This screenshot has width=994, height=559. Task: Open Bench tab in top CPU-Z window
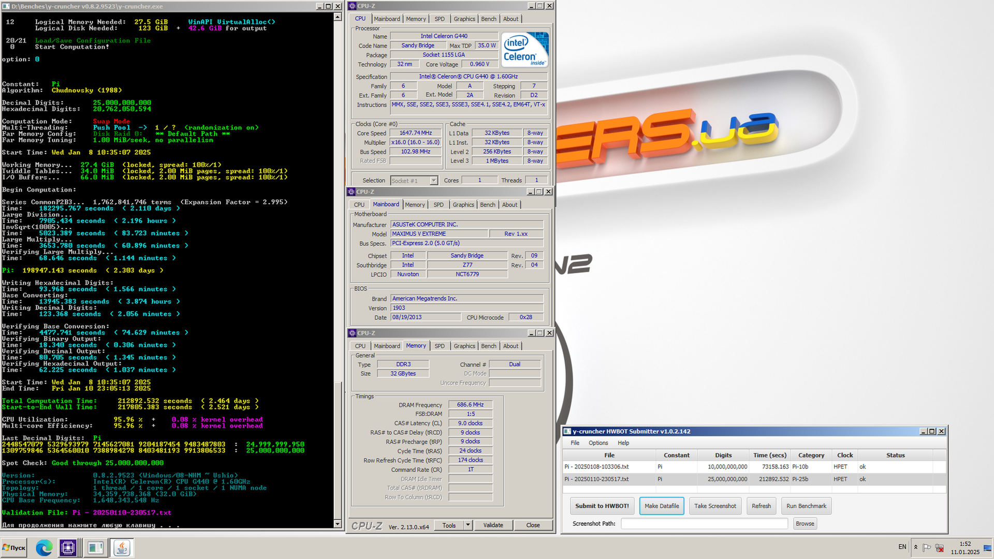click(x=488, y=19)
